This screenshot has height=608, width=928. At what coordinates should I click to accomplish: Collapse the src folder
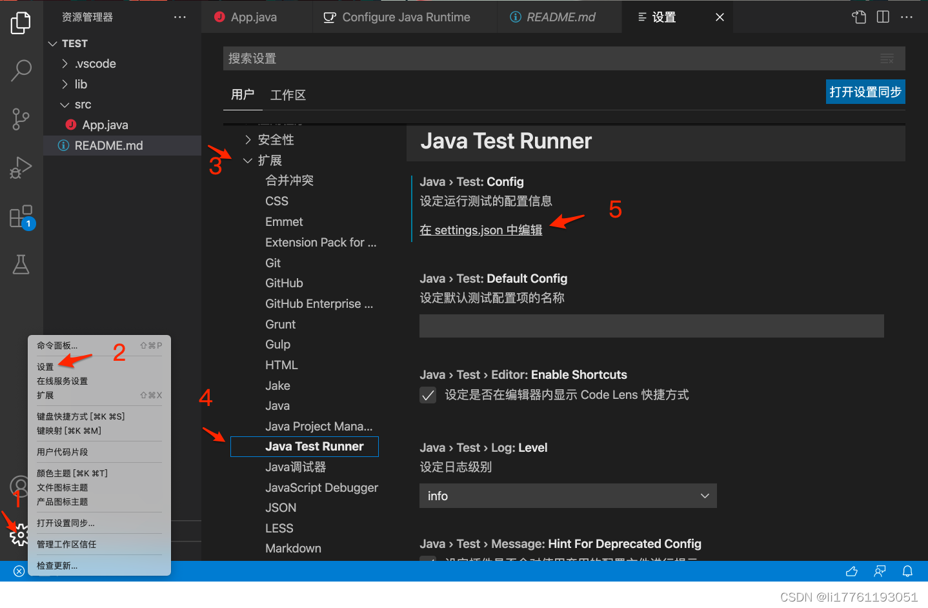tap(65, 105)
